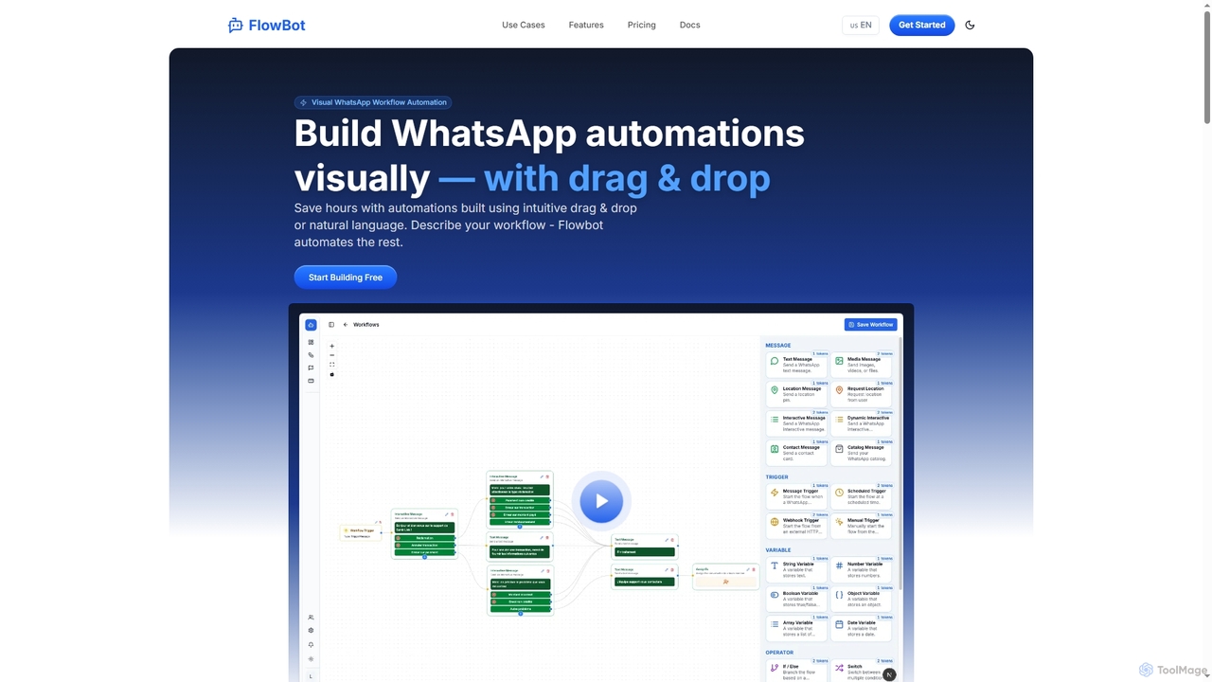Click the blue app logo in demo sidebar
The image size is (1212, 682).
311,325
